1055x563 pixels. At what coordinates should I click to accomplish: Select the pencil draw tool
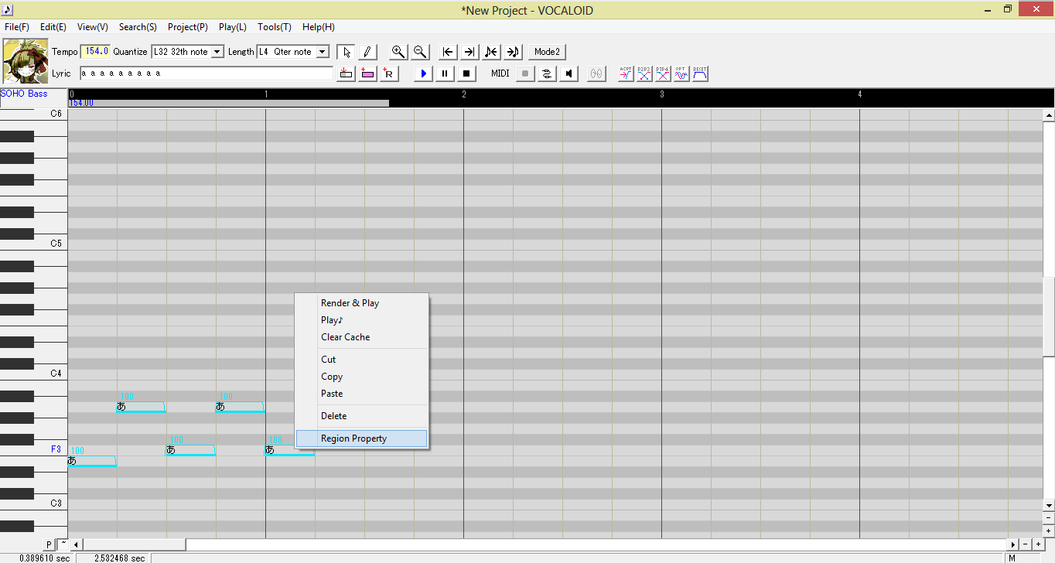click(367, 52)
